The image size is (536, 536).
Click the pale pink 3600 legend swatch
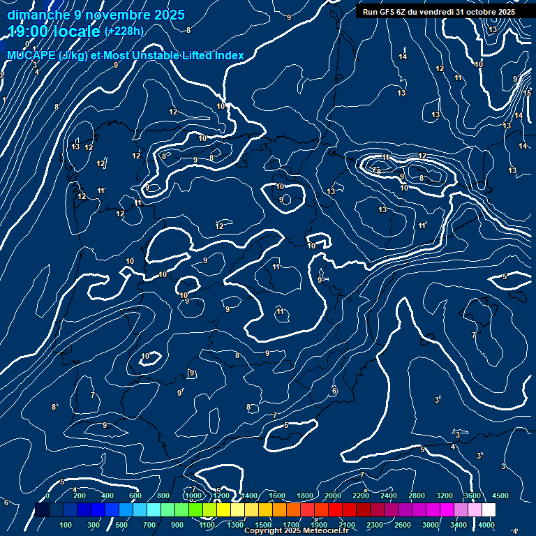click(x=475, y=510)
